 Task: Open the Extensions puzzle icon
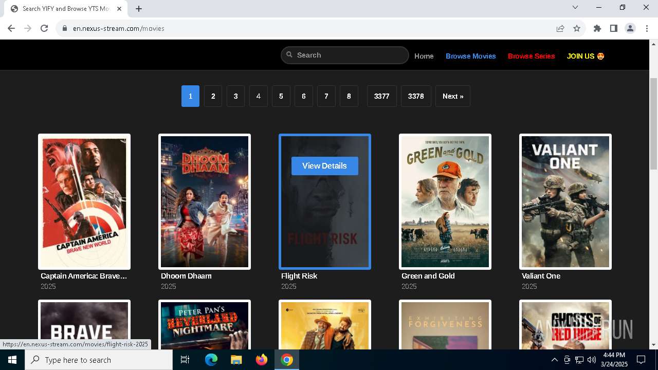pos(597,28)
